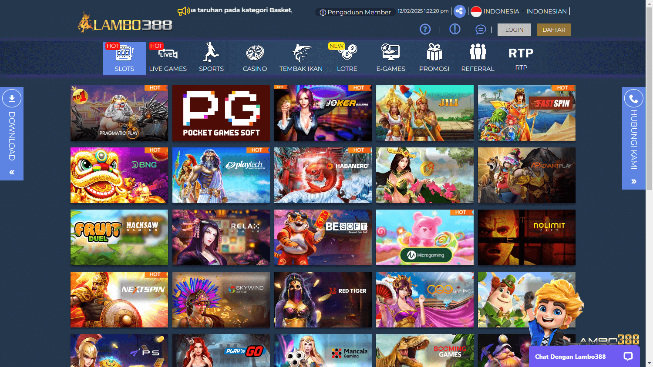The height and width of the screenshot is (367, 653).
Task: Select BNG provider tile
Action: (x=119, y=175)
